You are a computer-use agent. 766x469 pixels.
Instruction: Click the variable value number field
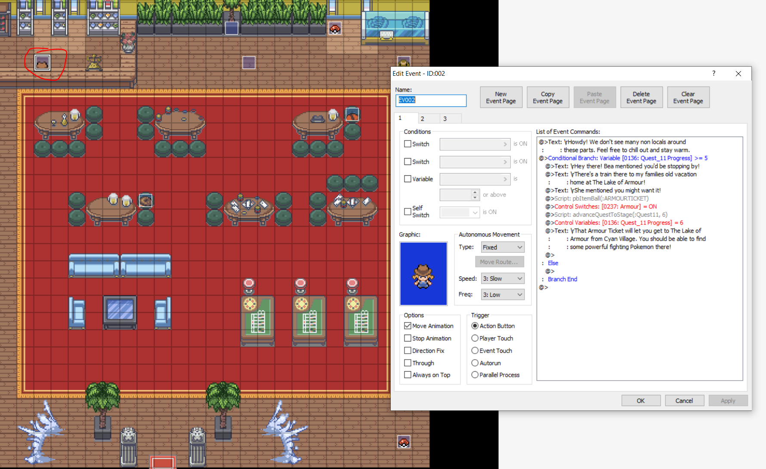[x=455, y=195]
